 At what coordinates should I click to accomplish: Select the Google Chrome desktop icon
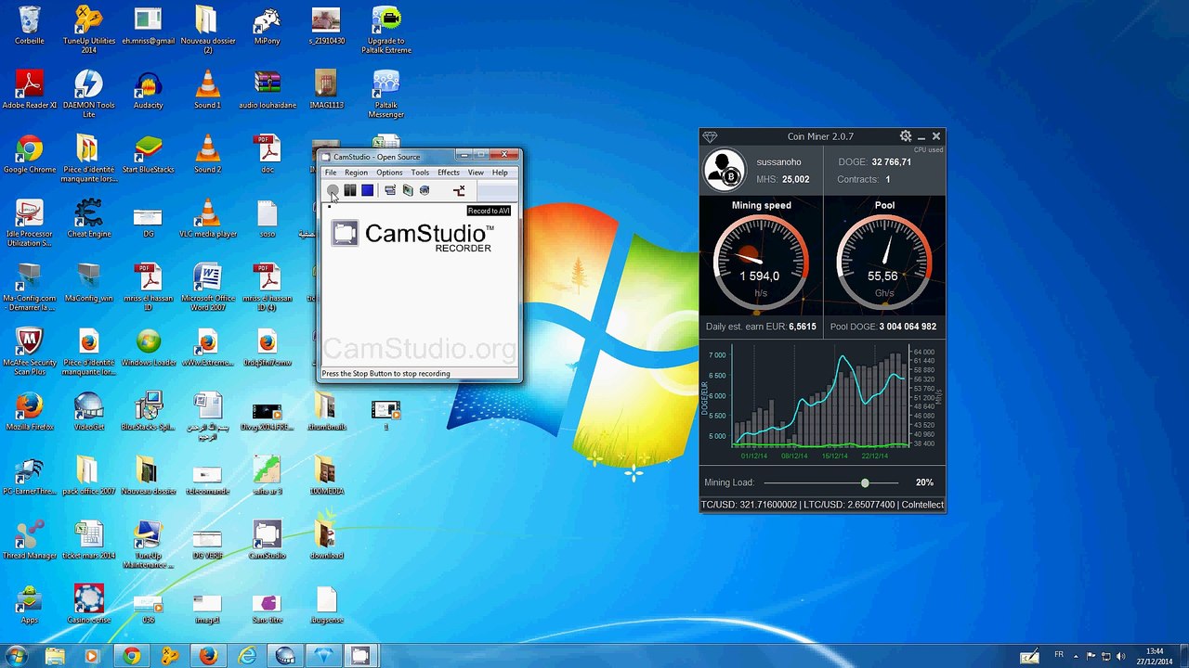point(29,154)
